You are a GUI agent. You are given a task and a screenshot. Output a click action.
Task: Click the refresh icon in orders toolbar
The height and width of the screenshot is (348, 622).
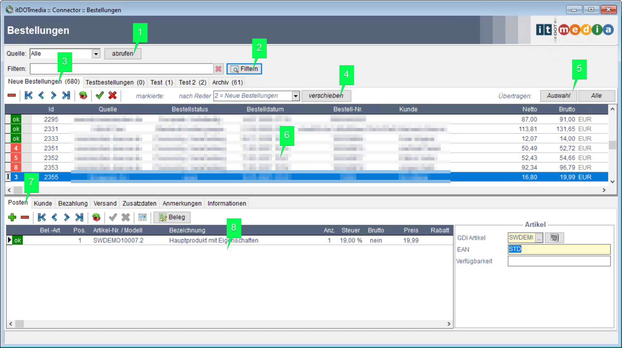pos(83,96)
